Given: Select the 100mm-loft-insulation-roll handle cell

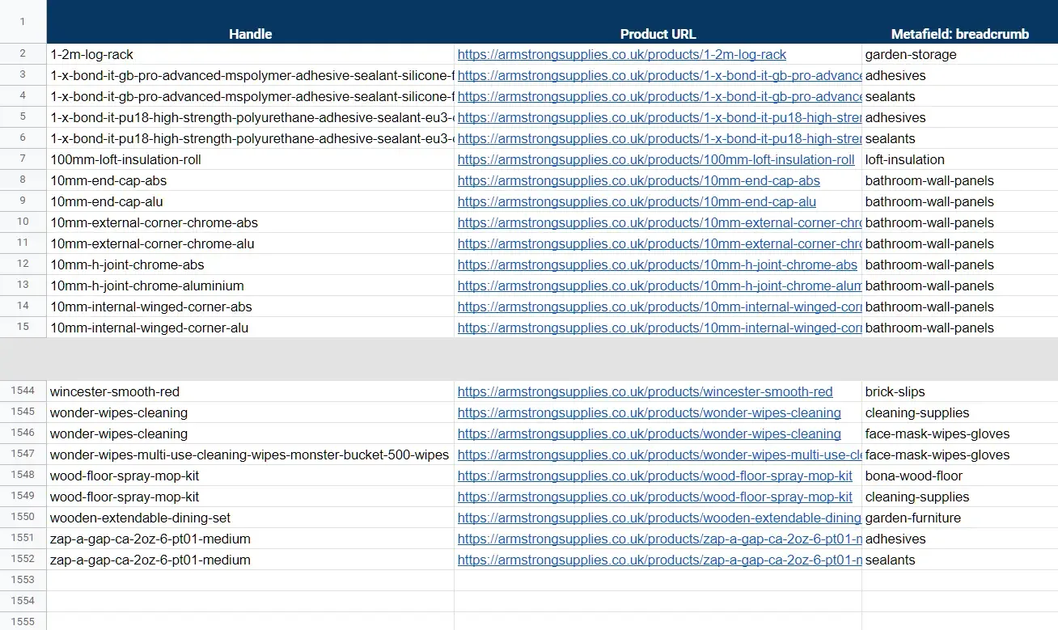Looking at the screenshot, I should [250, 159].
